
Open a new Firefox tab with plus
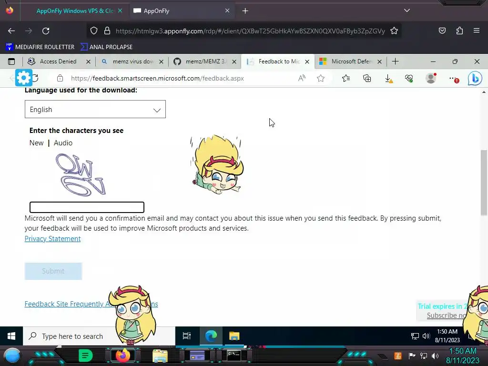click(x=245, y=11)
